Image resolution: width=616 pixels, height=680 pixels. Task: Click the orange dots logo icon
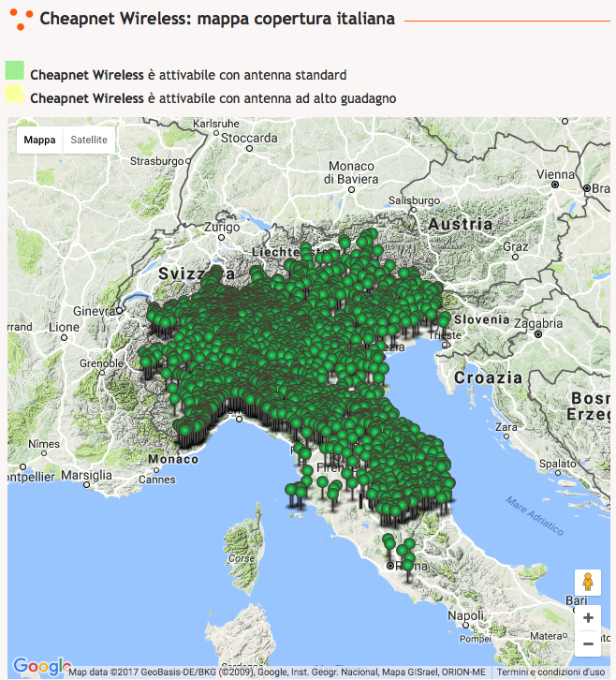22,19
